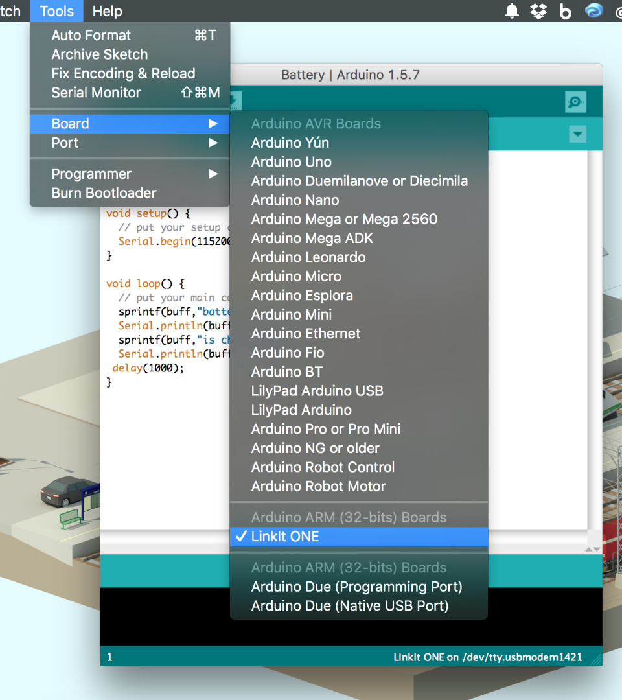Click the line number 1 in status bar
Image resolution: width=622 pixels, height=700 pixels.
click(109, 657)
